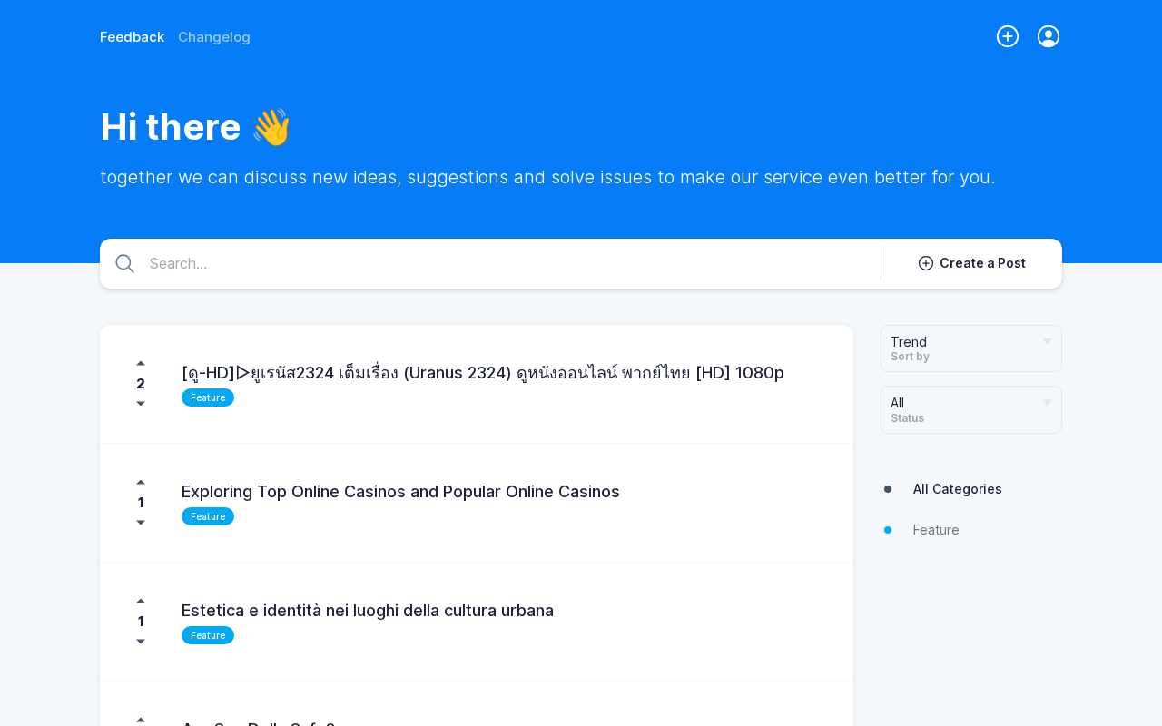
Task: Open the Estetica e identità post title
Action: click(368, 611)
